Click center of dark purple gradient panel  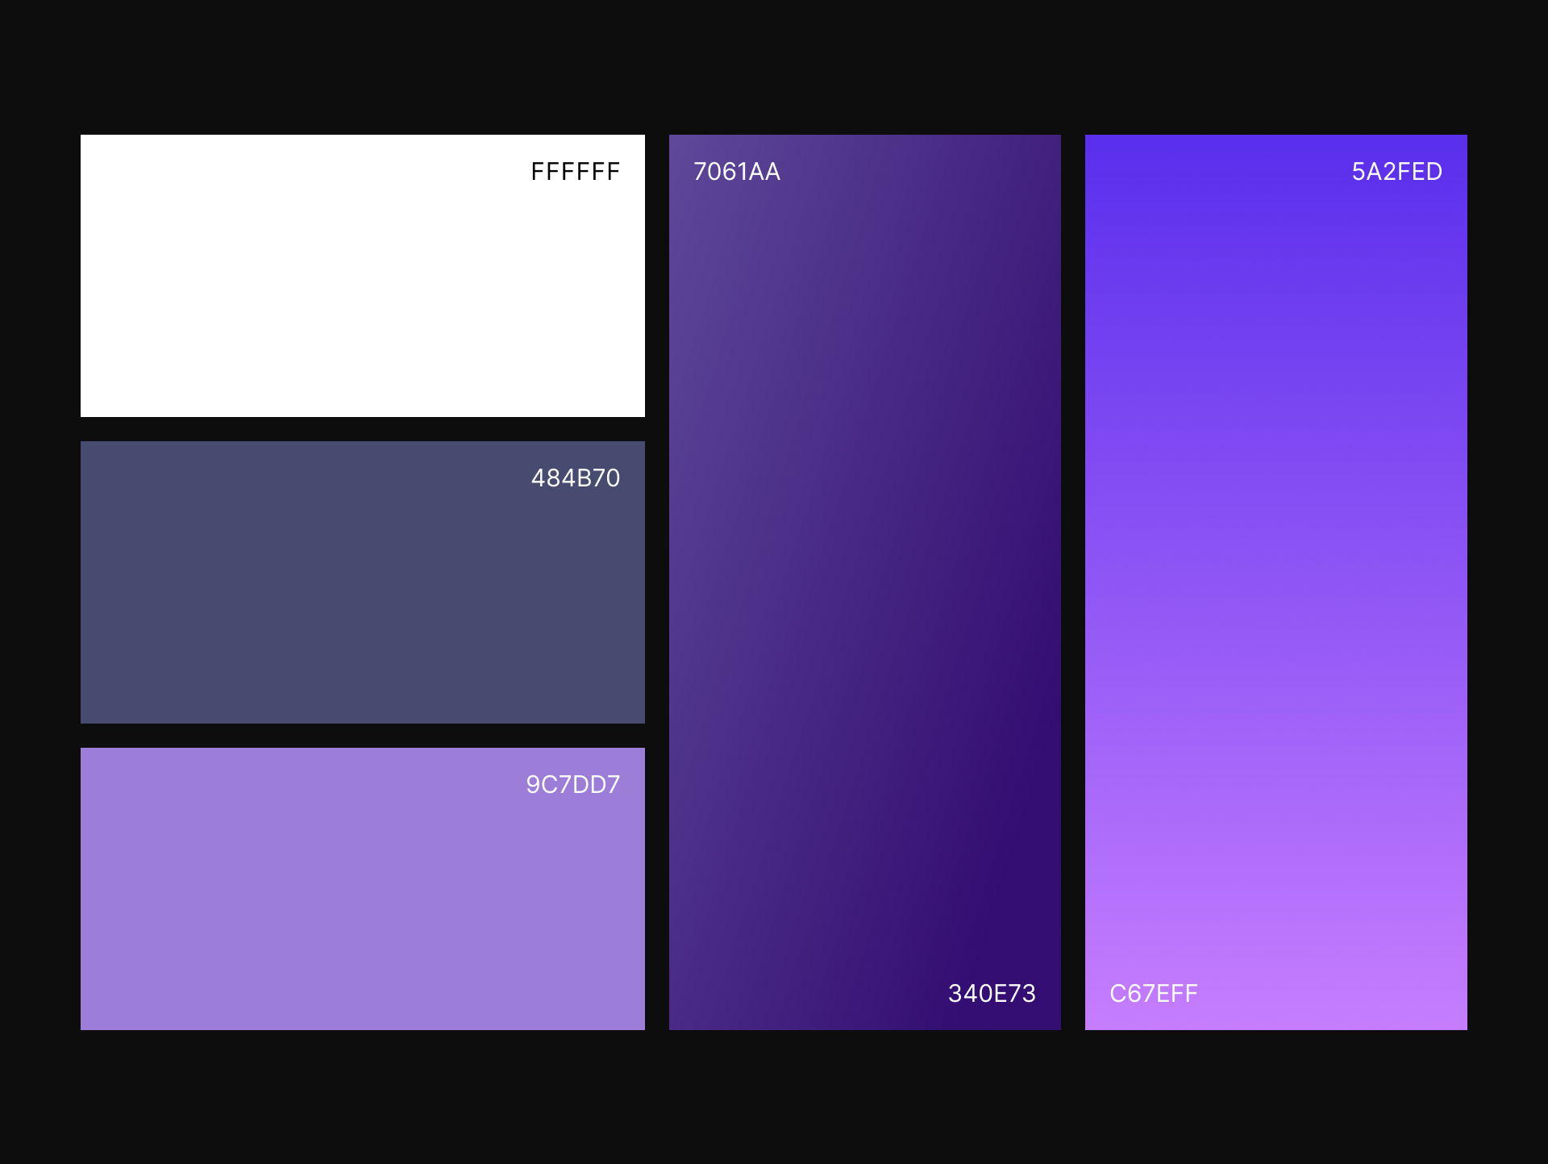point(864,582)
